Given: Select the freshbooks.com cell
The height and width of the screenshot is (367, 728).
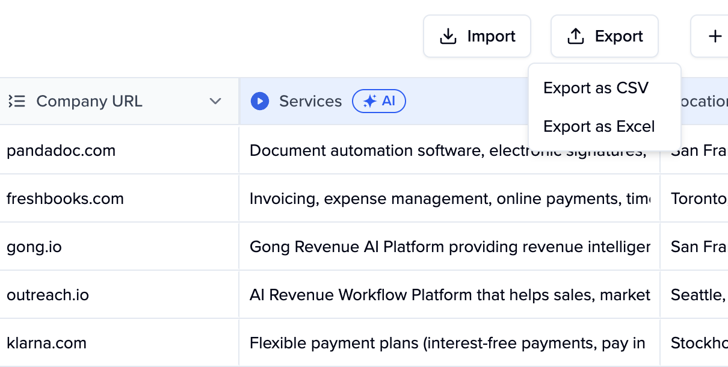Looking at the screenshot, I should click(x=65, y=199).
